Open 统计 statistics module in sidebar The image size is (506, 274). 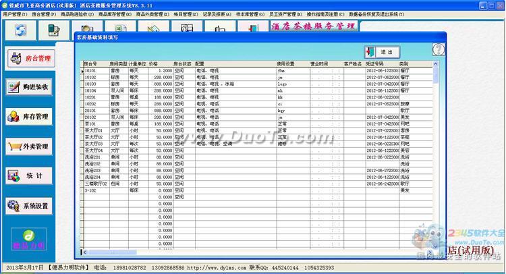pyautogui.click(x=32, y=176)
